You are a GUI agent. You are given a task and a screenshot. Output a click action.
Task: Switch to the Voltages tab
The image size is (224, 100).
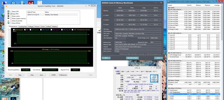[31, 27]
